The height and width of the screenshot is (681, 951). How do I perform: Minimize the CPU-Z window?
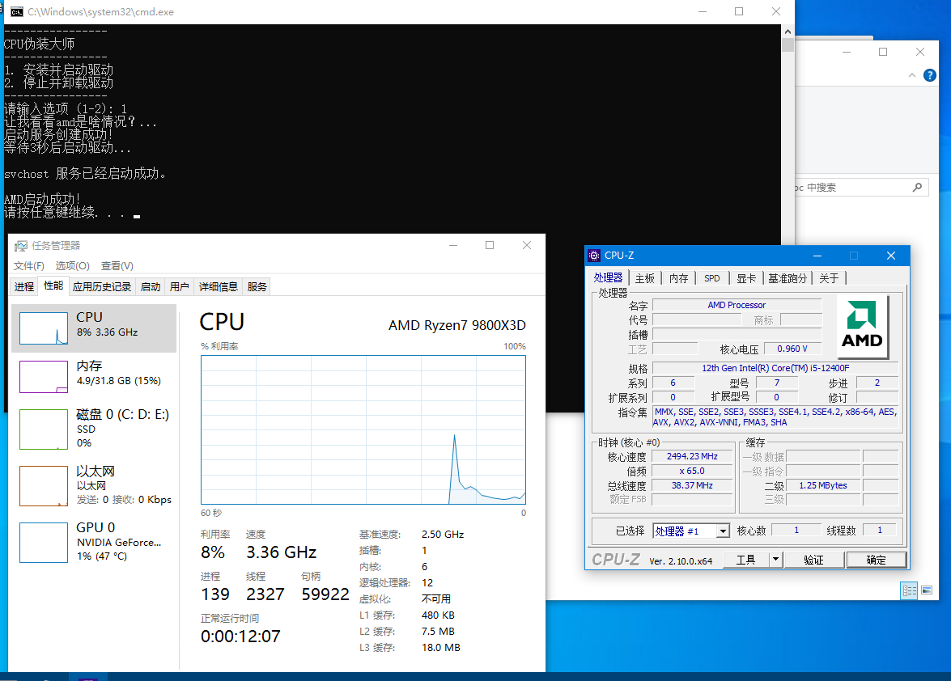[817, 256]
